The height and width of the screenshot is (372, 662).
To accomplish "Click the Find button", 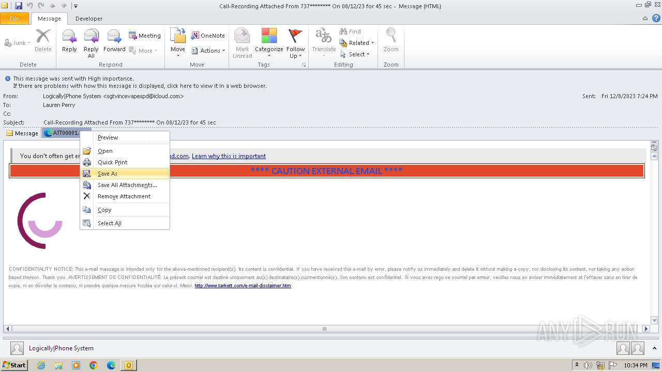I will [350, 32].
